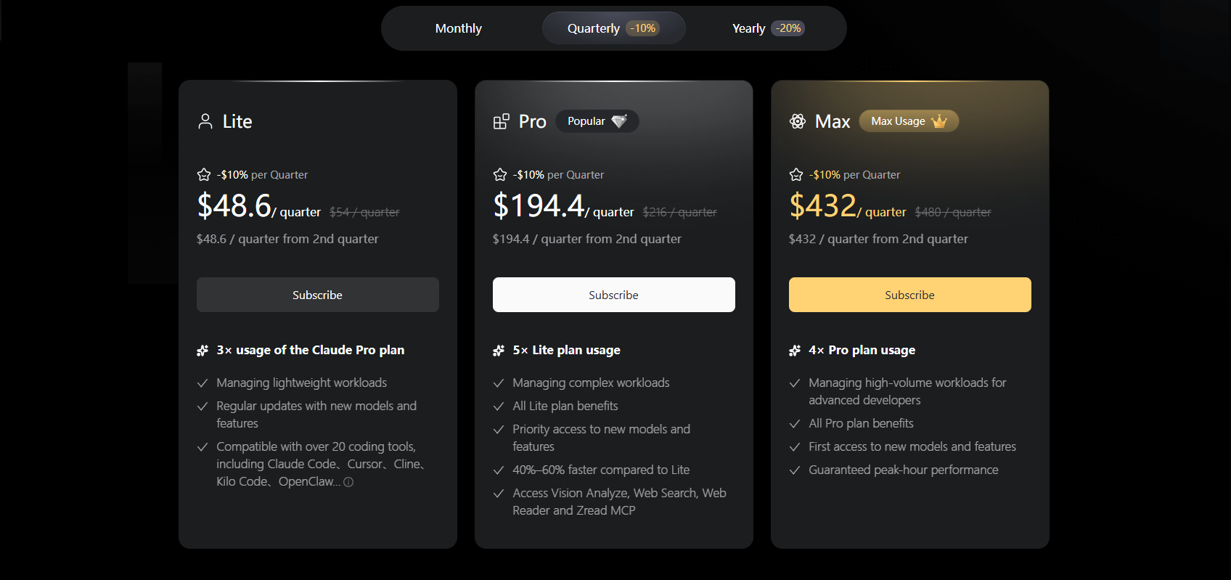Select the Quarterly billing tab
Image resolution: width=1231 pixels, height=580 pixels.
point(594,28)
